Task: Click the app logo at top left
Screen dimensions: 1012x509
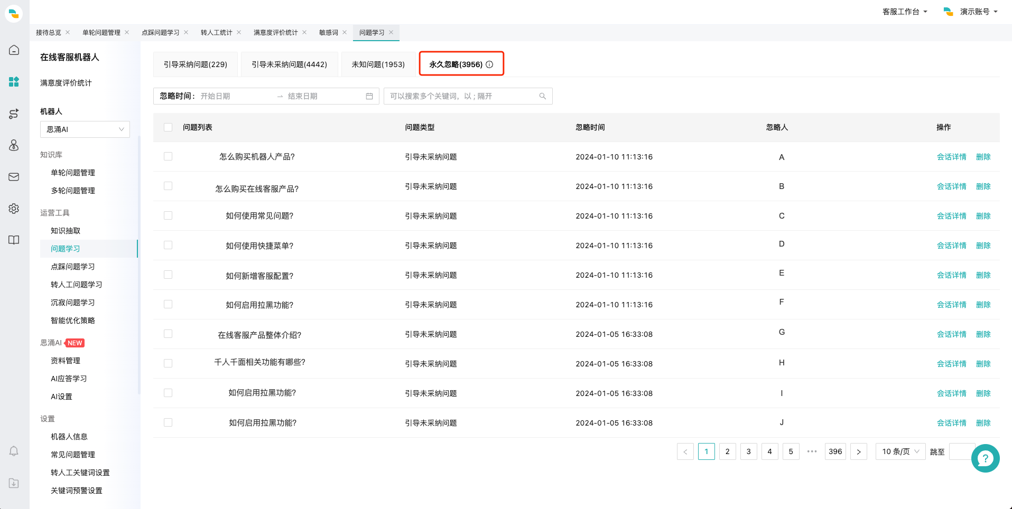Action: click(14, 13)
